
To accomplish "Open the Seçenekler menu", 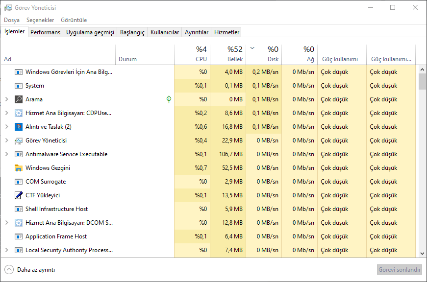I will pos(40,20).
